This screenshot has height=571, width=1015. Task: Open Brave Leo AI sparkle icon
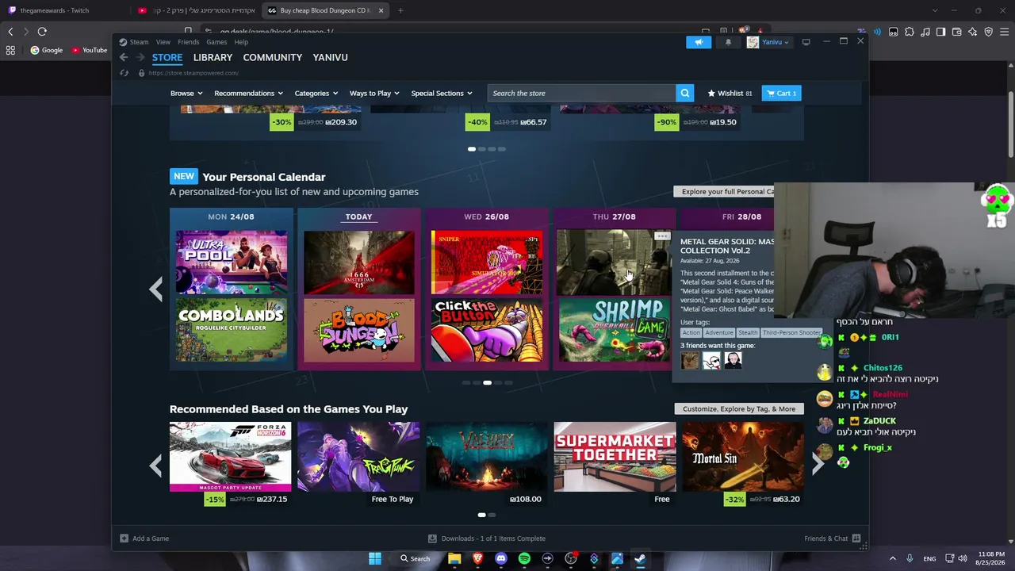pyautogui.click(x=972, y=32)
